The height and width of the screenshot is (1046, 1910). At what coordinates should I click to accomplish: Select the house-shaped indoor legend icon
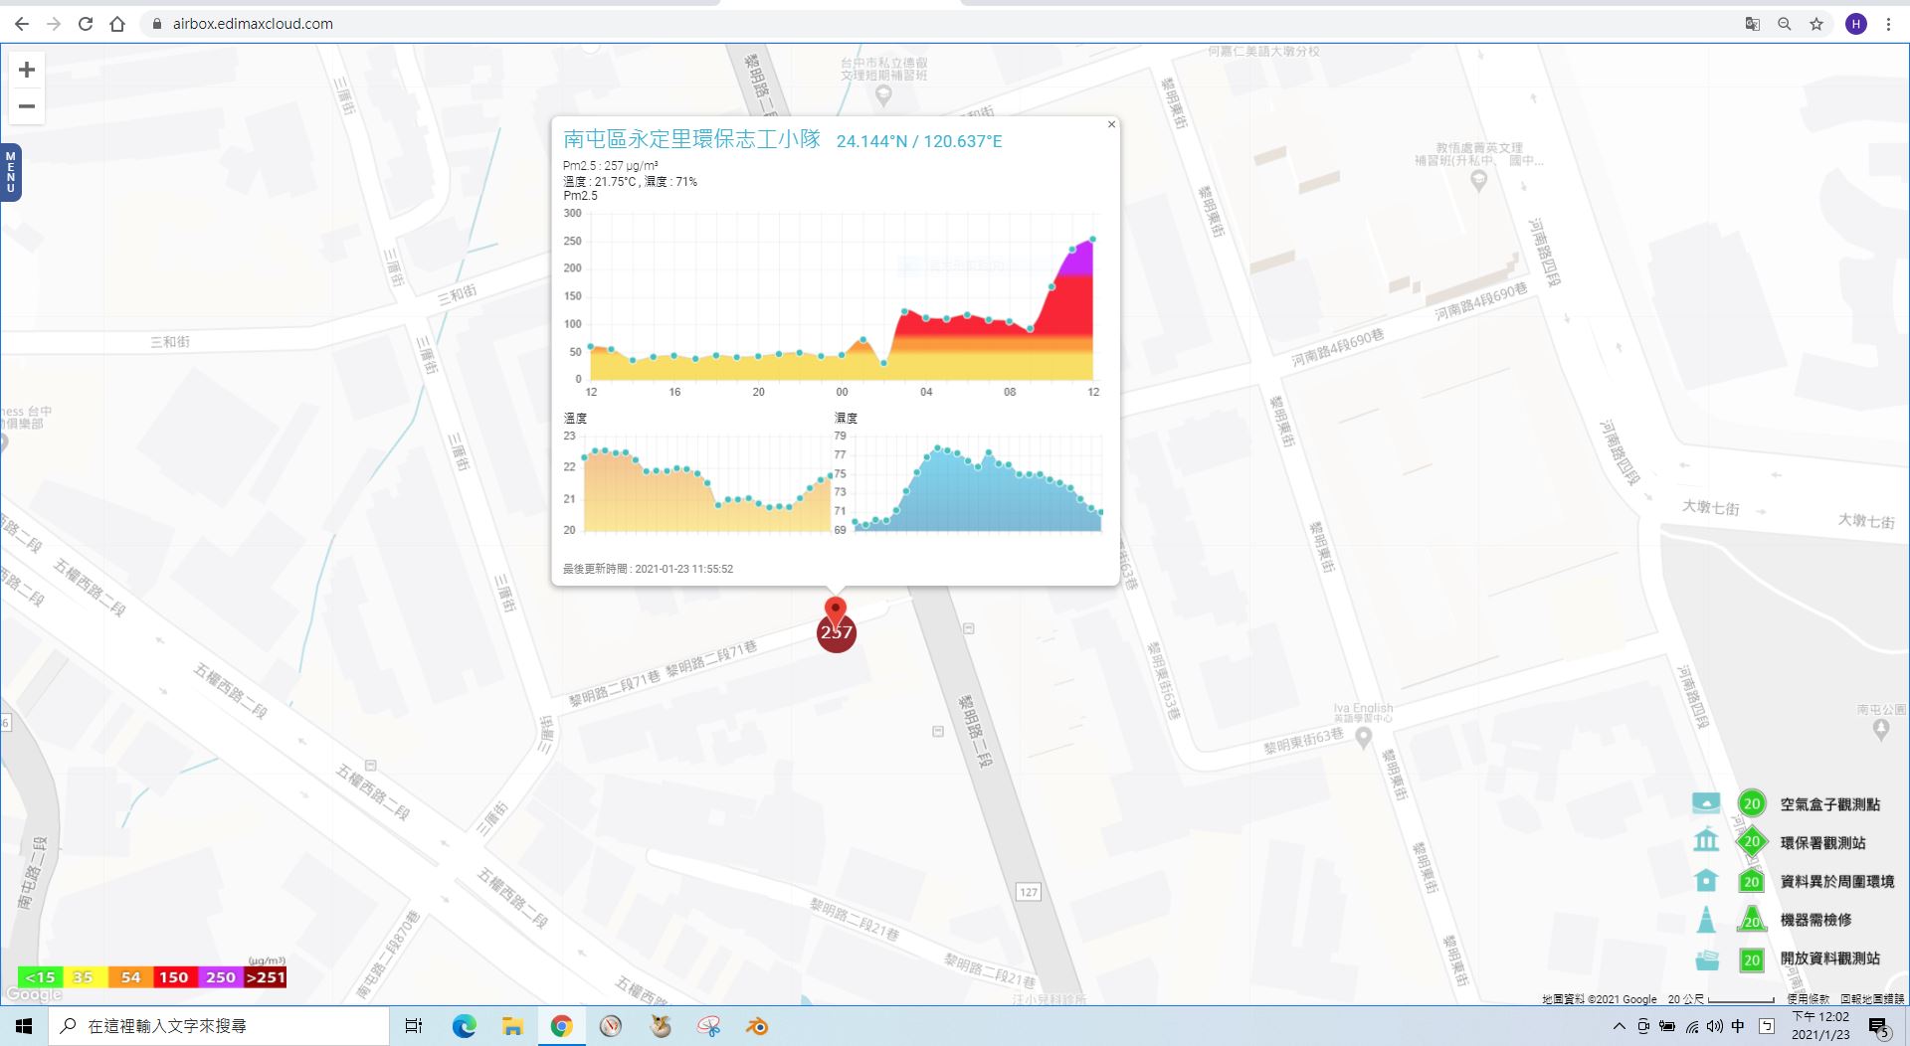tap(1706, 880)
